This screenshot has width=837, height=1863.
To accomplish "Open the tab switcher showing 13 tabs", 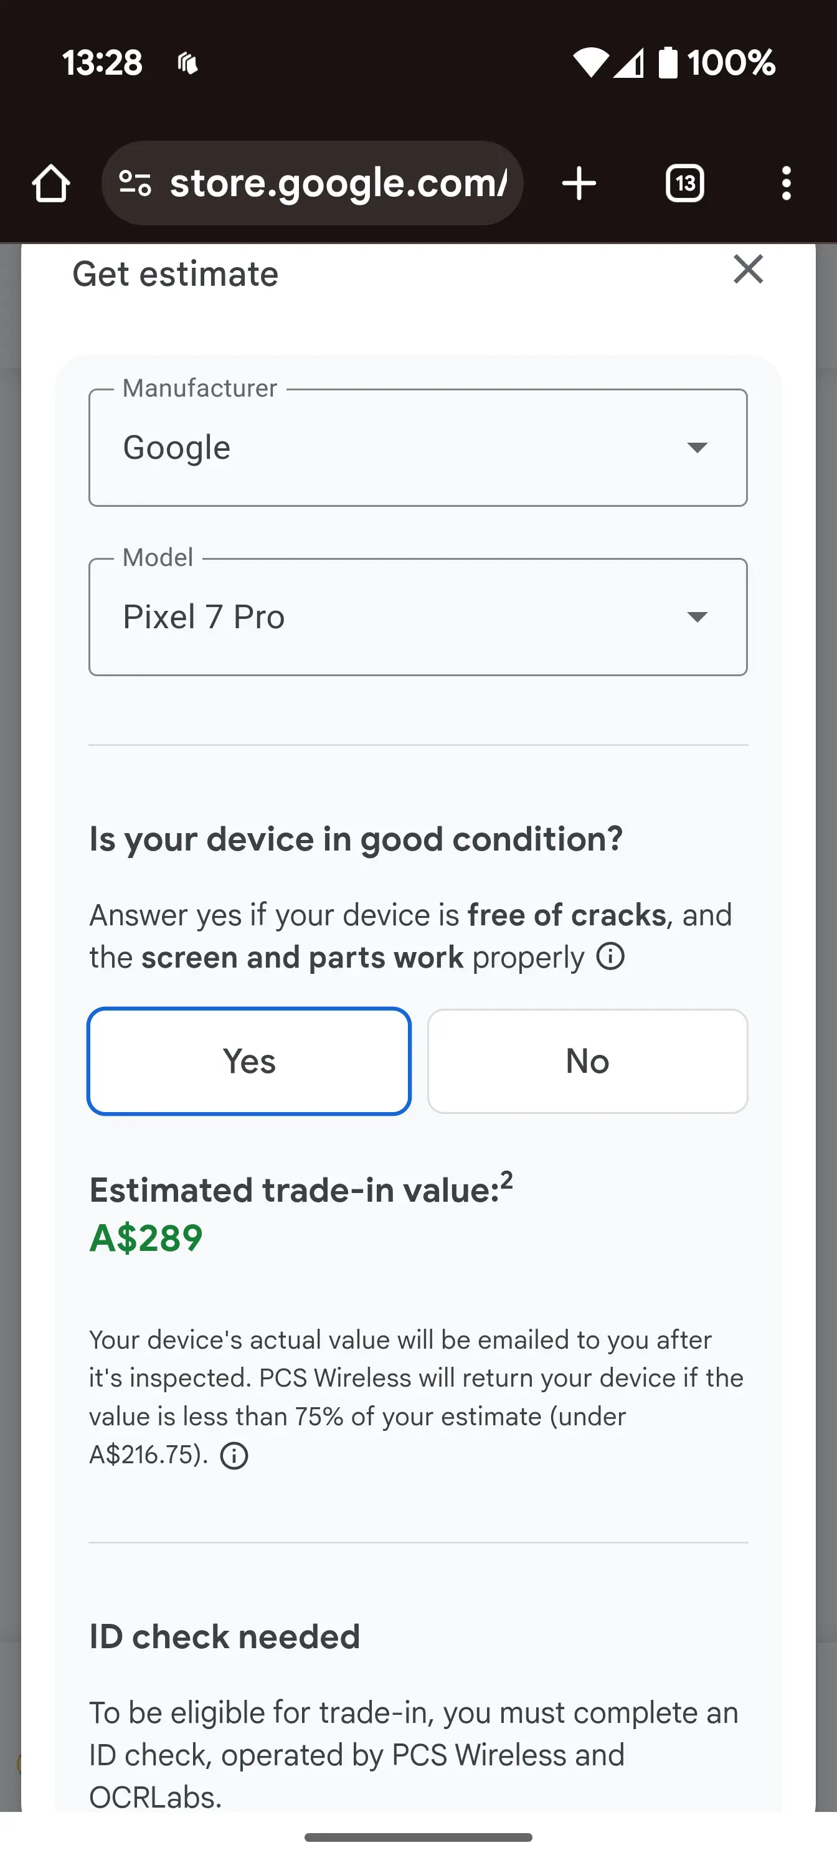I will 684,184.
